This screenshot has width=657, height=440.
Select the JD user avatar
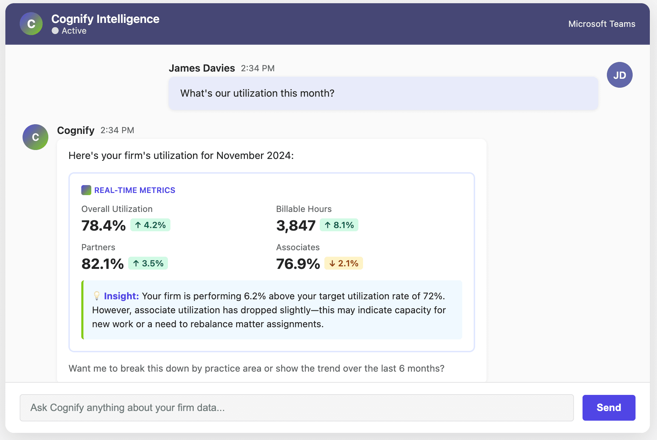(619, 75)
